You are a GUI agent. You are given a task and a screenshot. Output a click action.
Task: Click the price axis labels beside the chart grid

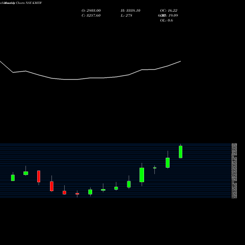(234, 171)
